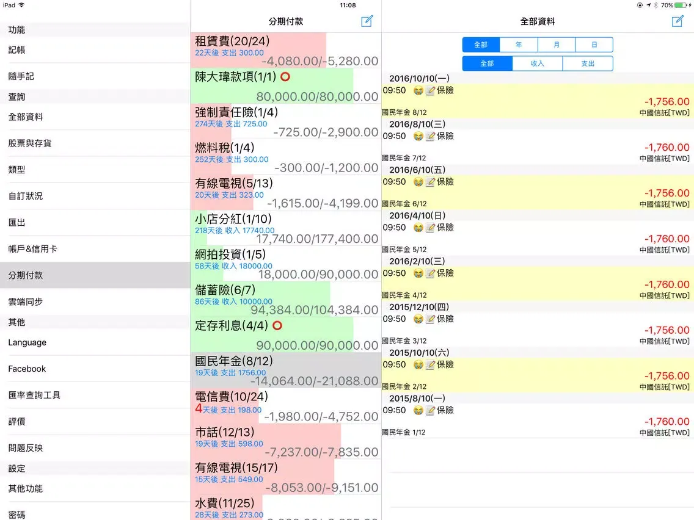Switch to the 年 period segment
This screenshot has height=520, width=694.
coord(519,45)
